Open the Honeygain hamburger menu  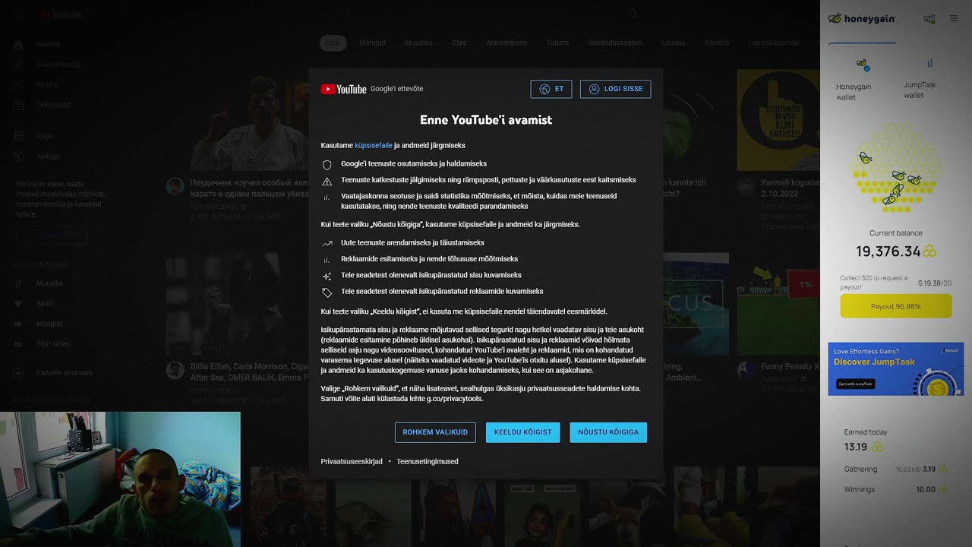coord(954,18)
